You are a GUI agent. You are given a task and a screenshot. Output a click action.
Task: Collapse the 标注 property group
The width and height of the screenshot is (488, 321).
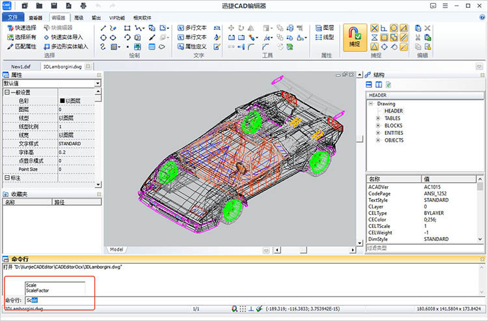7,177
